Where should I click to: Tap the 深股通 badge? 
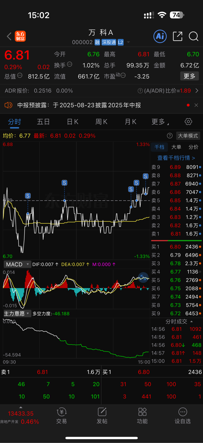click(x=109, y=42)
